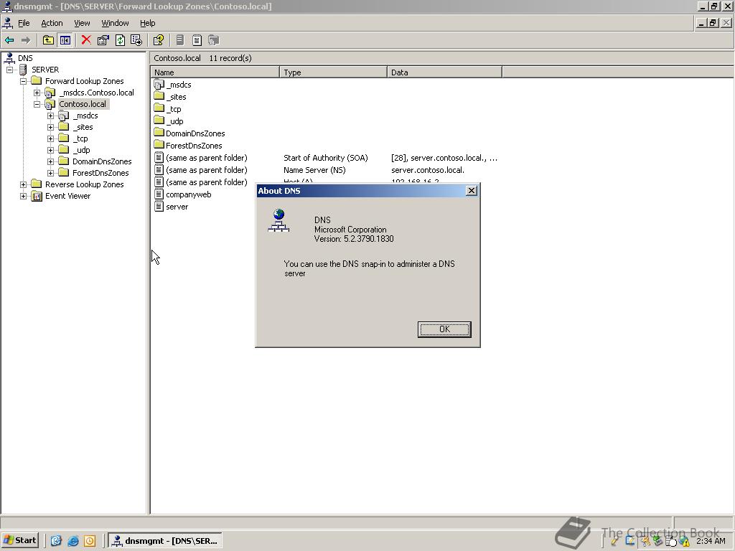Select the server host record
The image size is (735, 551).
tap(177, 207)
